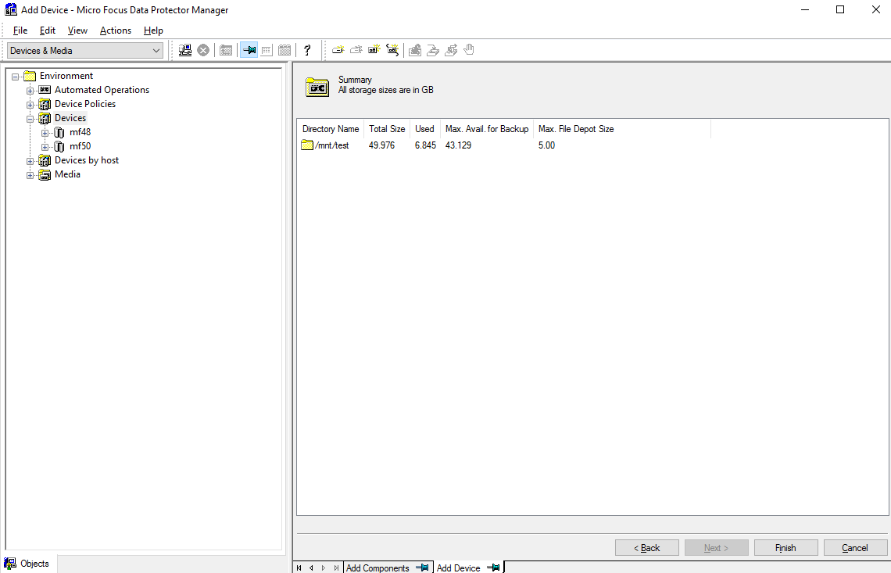Click the folder icon beside /mnt/test
Image resolution: width=891 pixels, height=573 pixels.
pyautogui.click(x=307, y=145)
